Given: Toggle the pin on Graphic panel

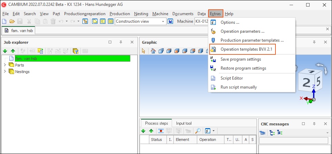Looking at the screenshot, I should pos(314,42).
